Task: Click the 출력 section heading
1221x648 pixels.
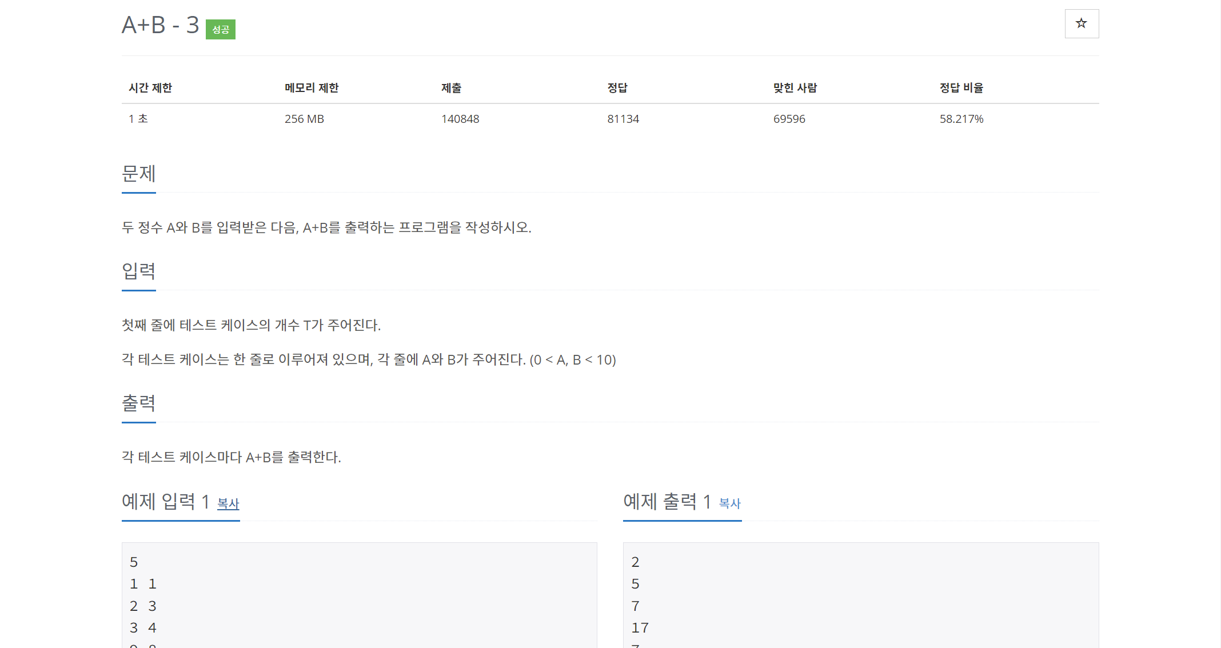Action: tap(138, 403)
